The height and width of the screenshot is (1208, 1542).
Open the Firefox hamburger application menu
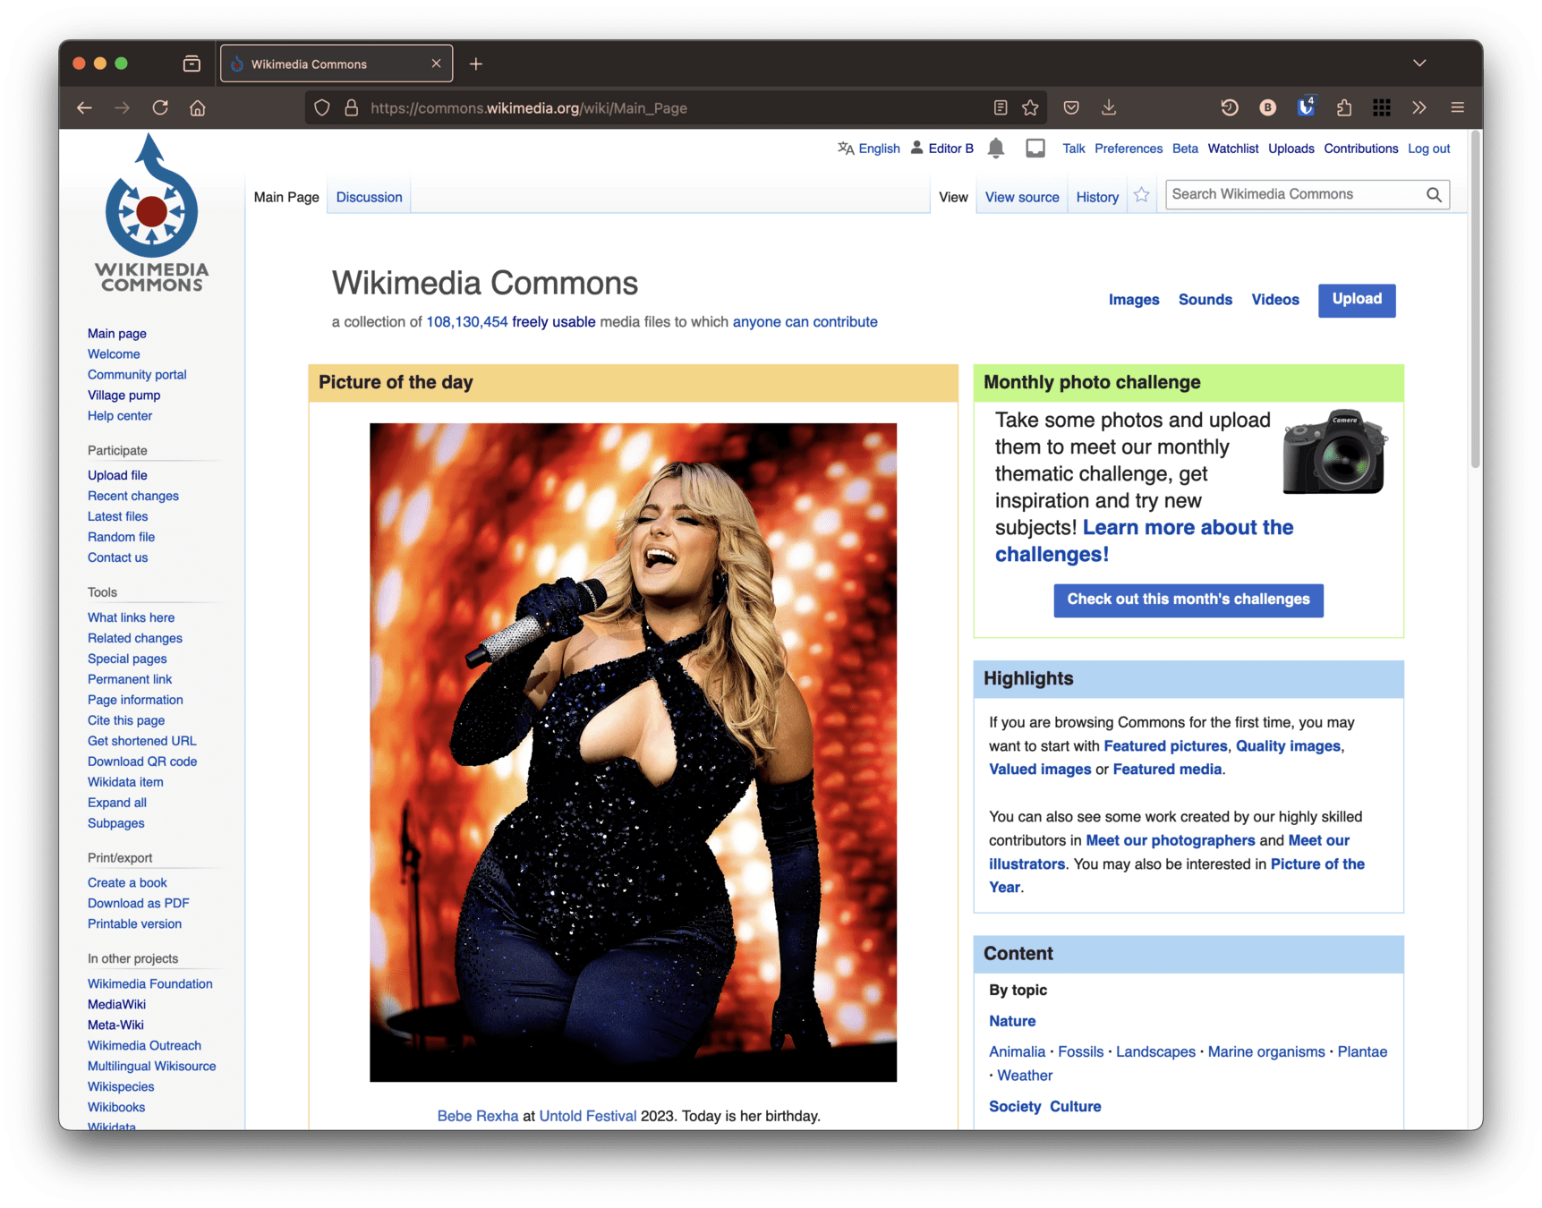[x=1457, y=108]
